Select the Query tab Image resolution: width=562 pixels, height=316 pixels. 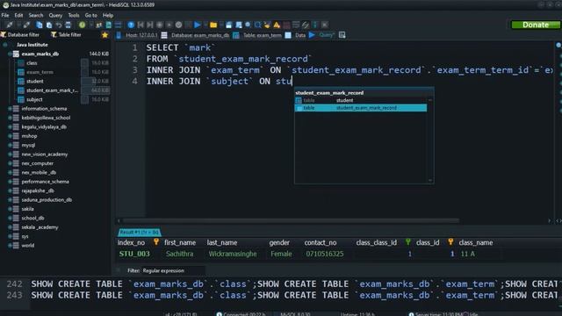coord(322,35)
